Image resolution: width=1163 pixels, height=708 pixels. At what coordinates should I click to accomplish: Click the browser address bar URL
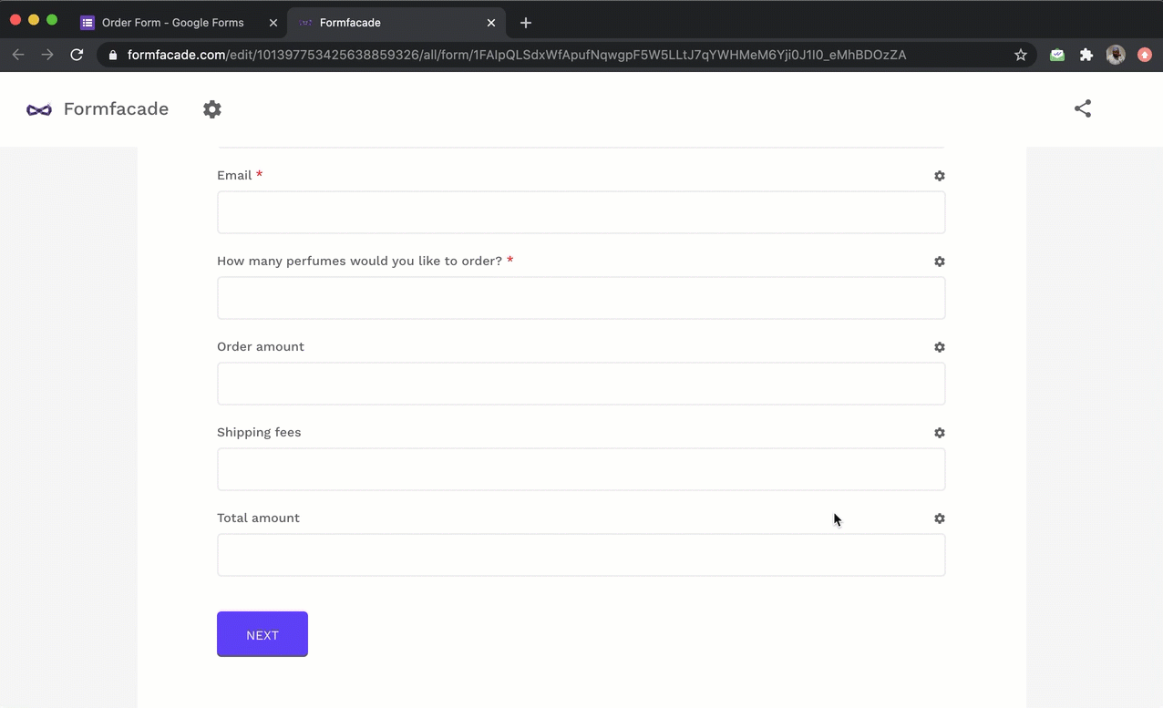pyautogui.click(x=516, y=55)
